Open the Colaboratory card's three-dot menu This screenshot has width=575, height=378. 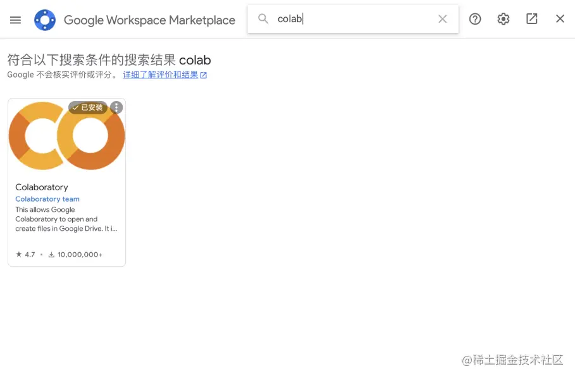pyautogui.click(x=116, y=107)
